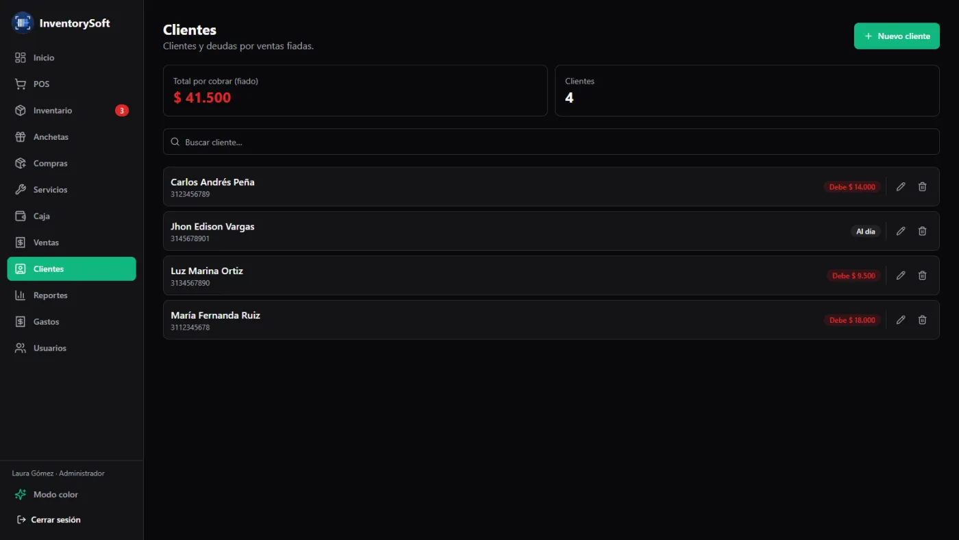959x540 pixels.
Task: Select María Fernanda Ruiz name
Action: coord(215,315)
